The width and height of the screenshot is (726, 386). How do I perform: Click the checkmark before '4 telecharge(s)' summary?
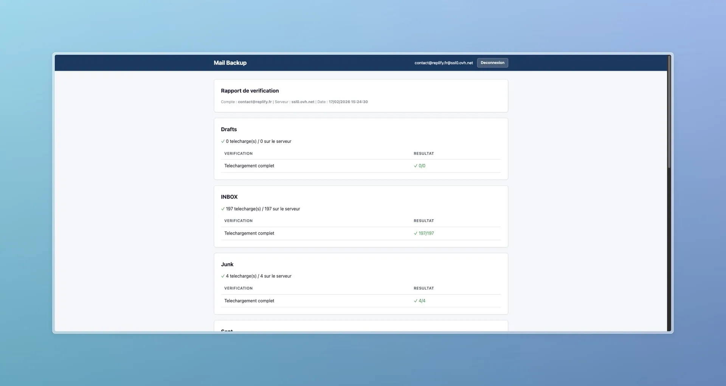223,276
